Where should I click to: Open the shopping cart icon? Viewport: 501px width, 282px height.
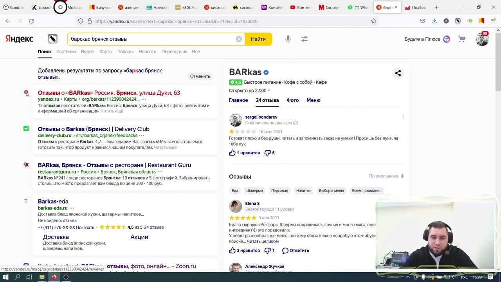[x=462, y=39]
